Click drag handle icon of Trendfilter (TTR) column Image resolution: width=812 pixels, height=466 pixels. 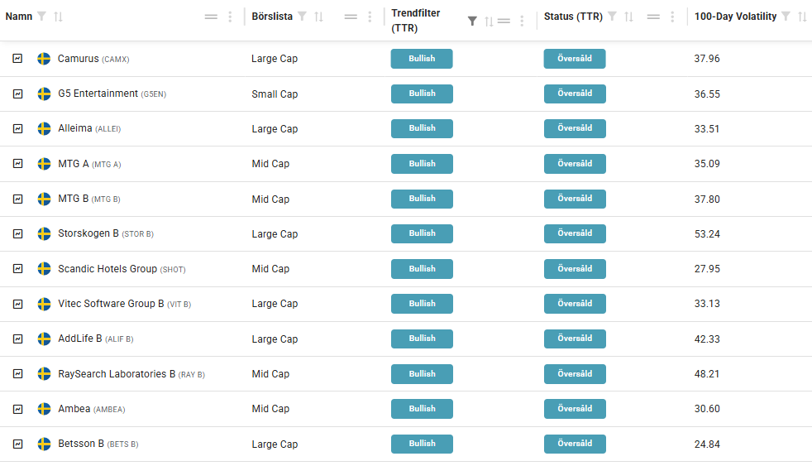click(504, 22)
